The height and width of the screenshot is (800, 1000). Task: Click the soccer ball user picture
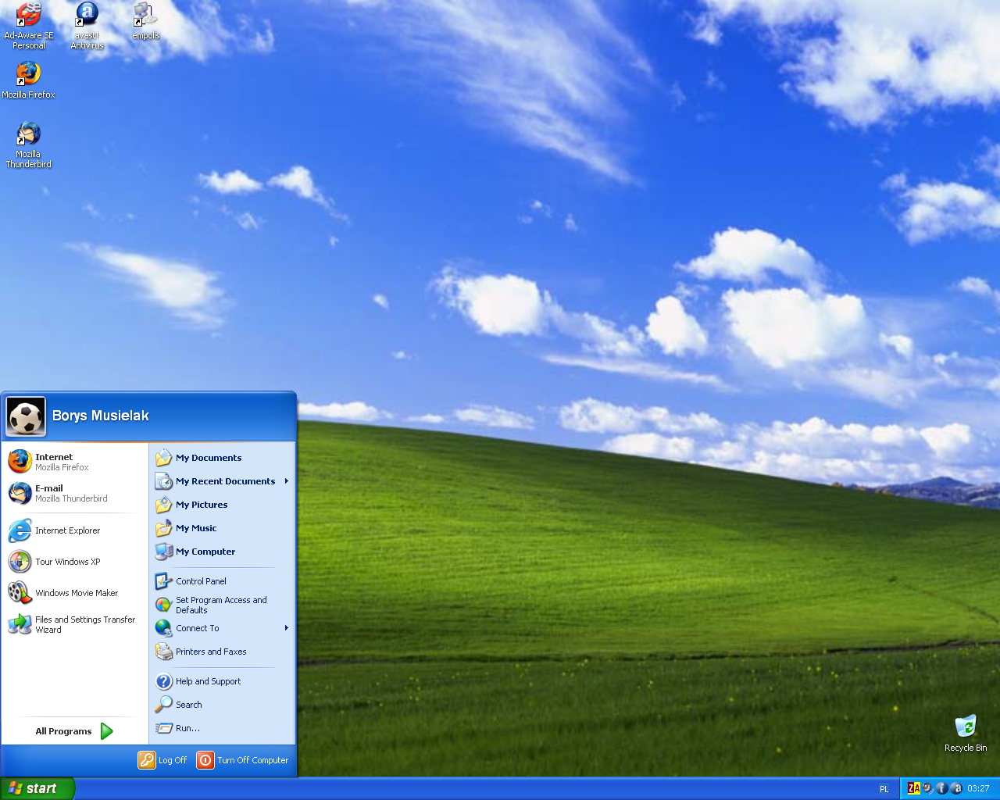[x=26, y=416]
